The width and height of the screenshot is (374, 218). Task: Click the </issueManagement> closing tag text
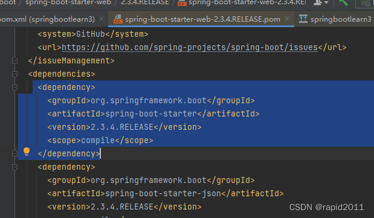coord(71,60)
